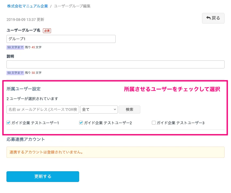This screenshot has width=231, height=193.
Task: Expand the 全て combo box options
Action: (x=99, y=110)
